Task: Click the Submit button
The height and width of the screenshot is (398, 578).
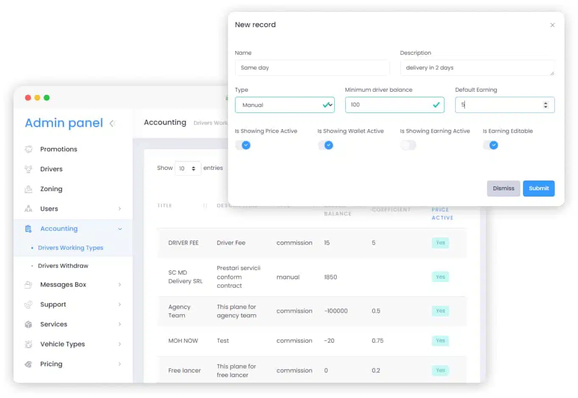Action: click(x=539, y=189)
